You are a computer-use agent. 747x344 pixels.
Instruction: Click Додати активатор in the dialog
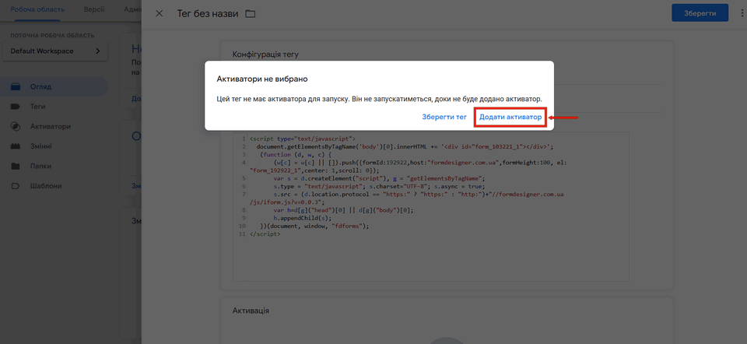510,117
